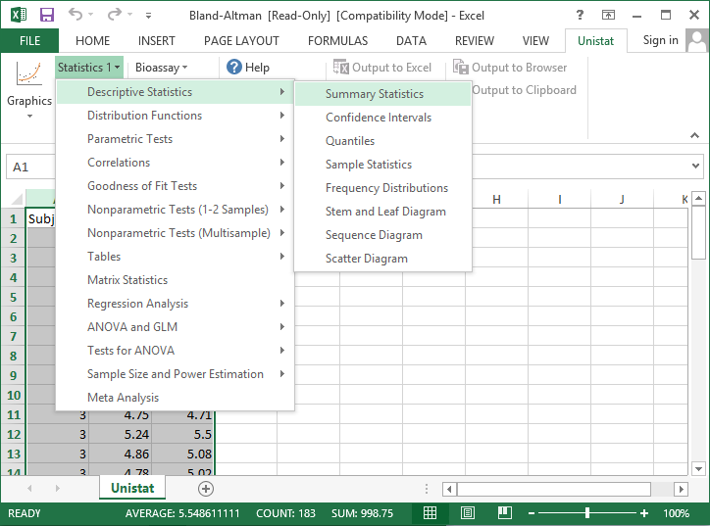Choose Confidence Intervals
The image size is (710, 526).
(x=382, y=118)
